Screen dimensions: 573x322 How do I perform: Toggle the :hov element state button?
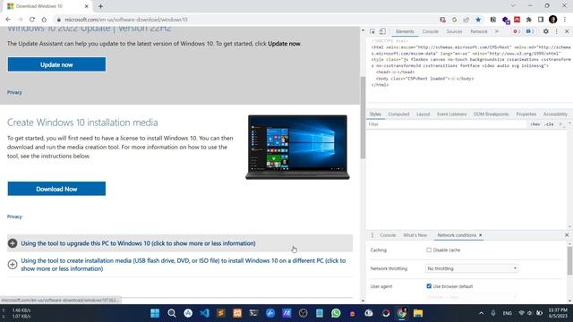pyautogui.click(x=535, y=124)
